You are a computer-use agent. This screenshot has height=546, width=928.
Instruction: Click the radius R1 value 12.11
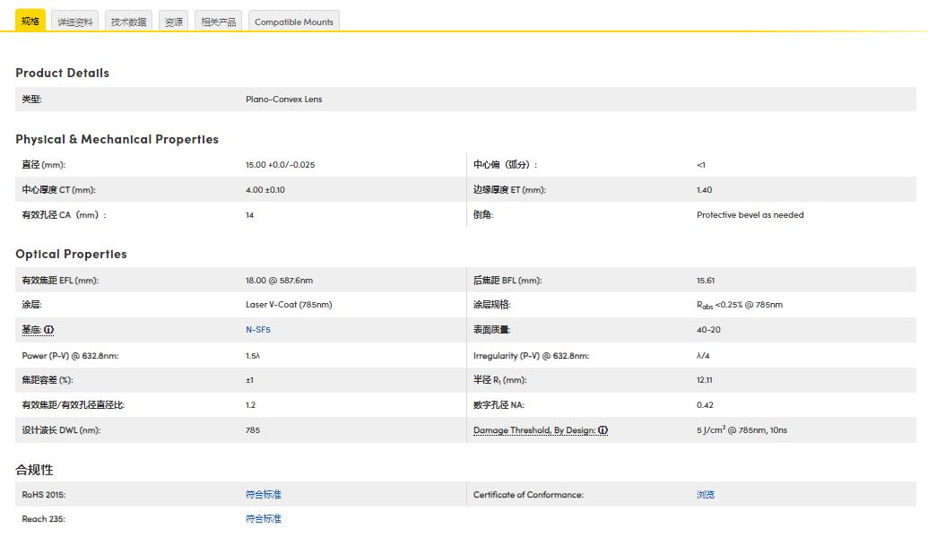(704, 380)
